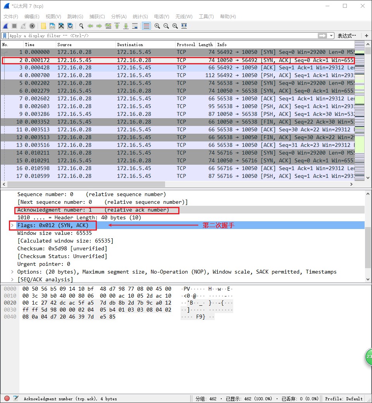This screenshot has width=372, height=403.
Task: Jump to the last packet
Action: click(x=126, y=26)
